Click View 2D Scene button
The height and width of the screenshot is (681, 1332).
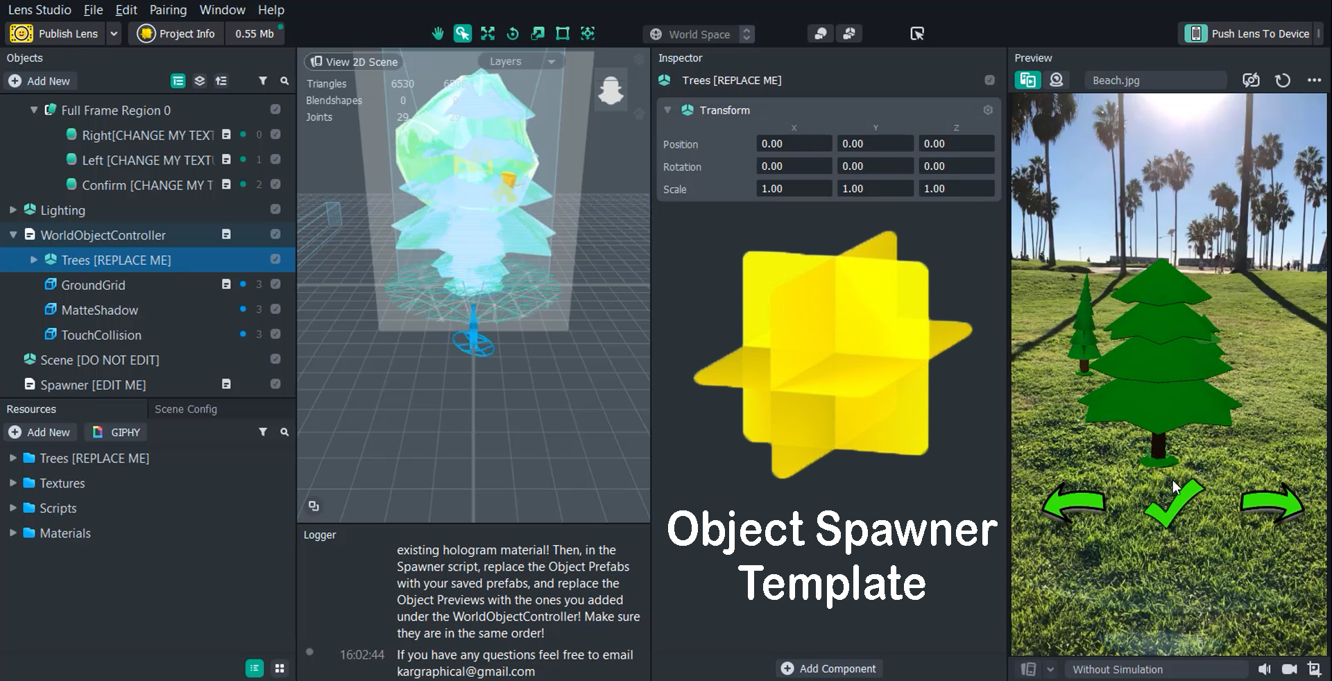click(x=355, y=62)
